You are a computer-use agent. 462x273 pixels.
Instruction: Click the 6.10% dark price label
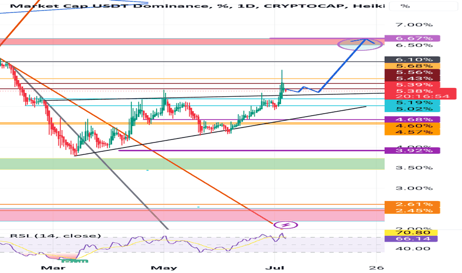click(412, 60)
